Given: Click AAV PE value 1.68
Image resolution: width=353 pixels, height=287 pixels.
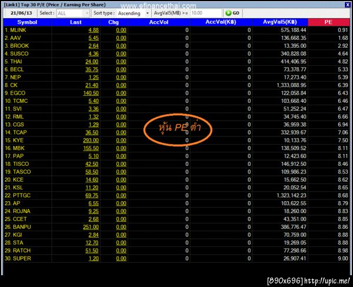Looking at the screenshot, I should pos(343,38).
